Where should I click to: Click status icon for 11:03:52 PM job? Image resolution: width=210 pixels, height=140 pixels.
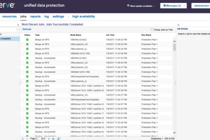27,113
